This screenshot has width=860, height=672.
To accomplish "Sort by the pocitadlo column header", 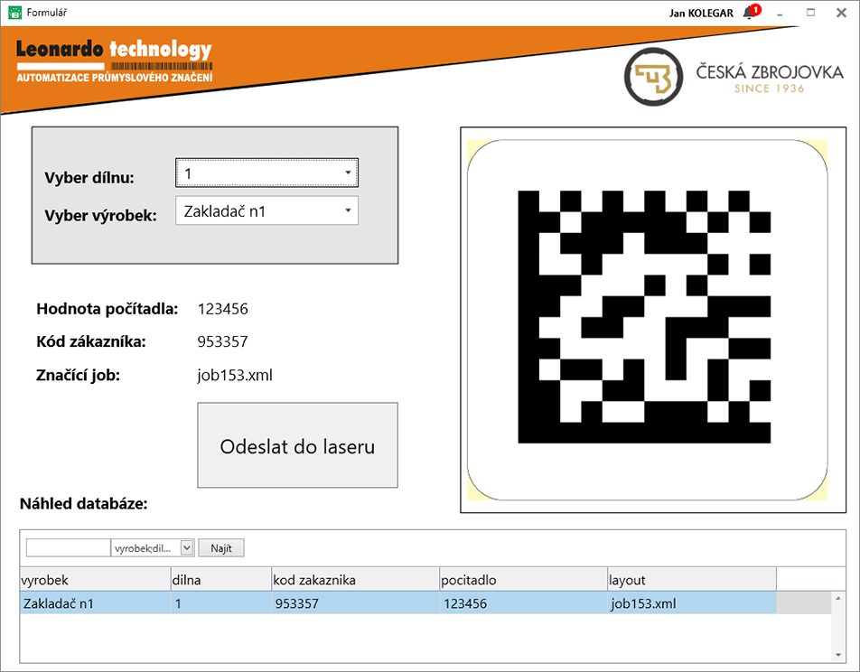I will pos(524,580).
